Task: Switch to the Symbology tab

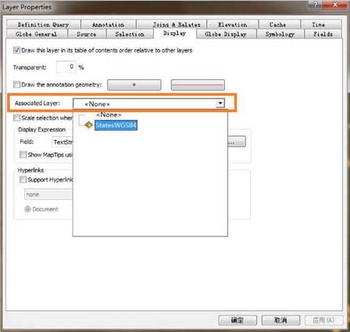Action: point(280,34)
